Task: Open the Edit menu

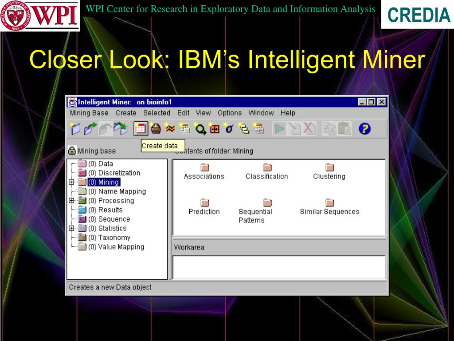Action: tap(183, 113)
